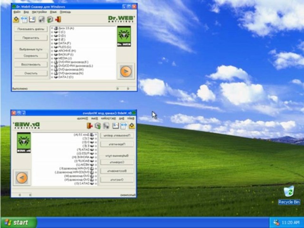Click the orange start scan button in the mirrored window
This screenshot has height=228, width=304.
click(x=22, y=178)
